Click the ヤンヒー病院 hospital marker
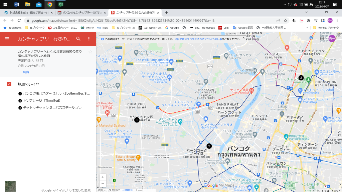This screenshot has height=192, width=342. (251, 90)
